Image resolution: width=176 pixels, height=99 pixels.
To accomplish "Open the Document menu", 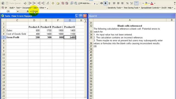I will (27, 8).
